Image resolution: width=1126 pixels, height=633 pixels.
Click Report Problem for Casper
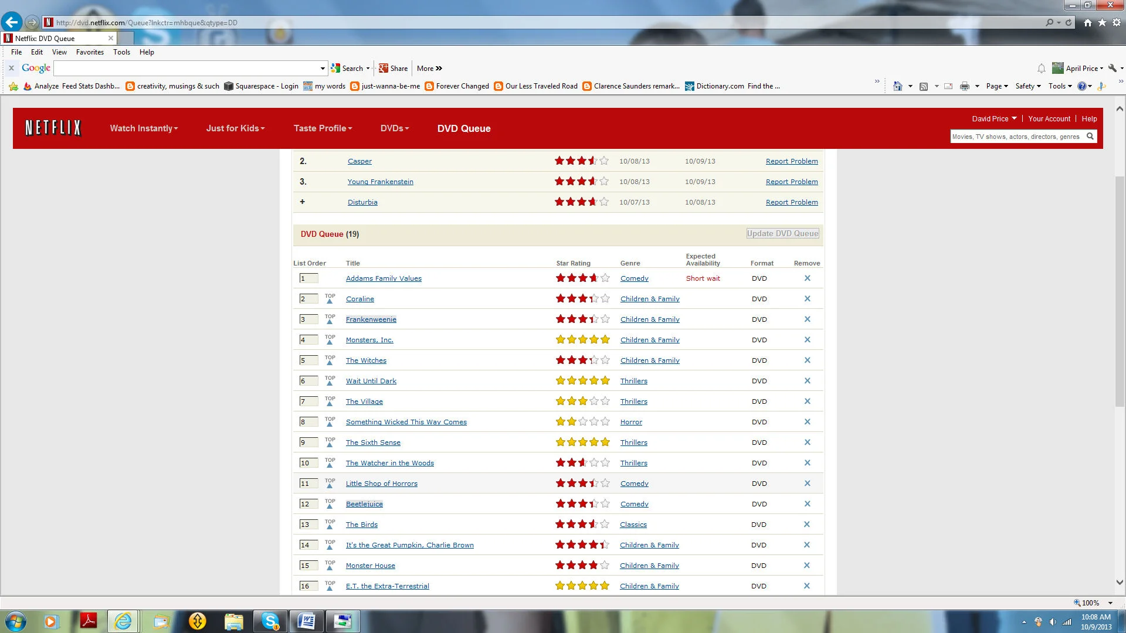[x=792, y=161]
